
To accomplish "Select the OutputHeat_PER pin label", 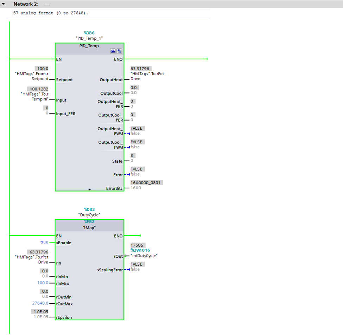I will pyautogui.click(x=110, y=104).
